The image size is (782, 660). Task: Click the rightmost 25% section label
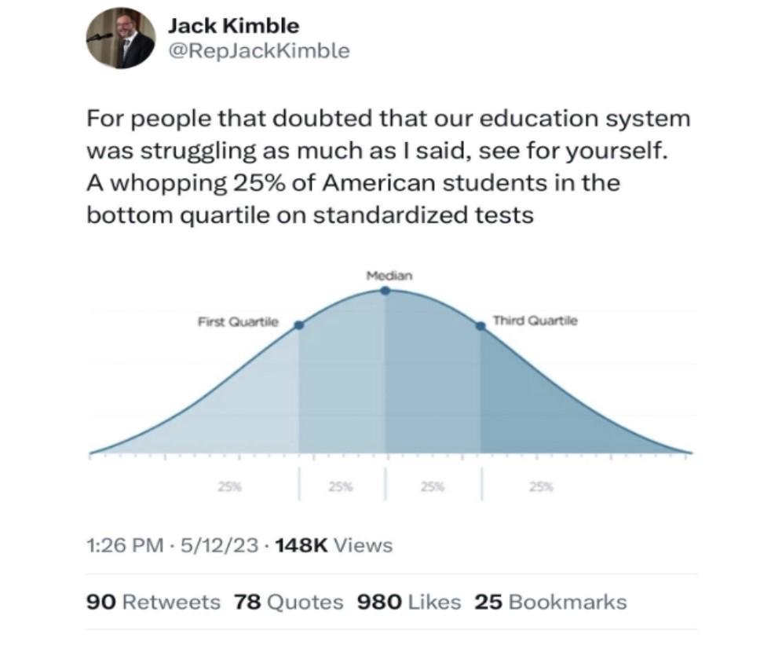(541, 486)
